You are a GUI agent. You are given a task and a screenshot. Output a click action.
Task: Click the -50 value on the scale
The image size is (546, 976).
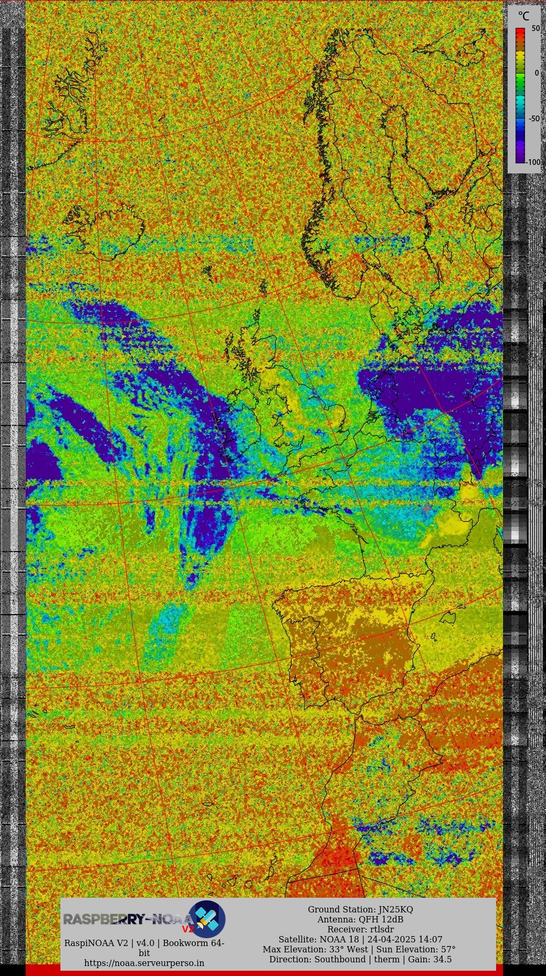coord(533,119)
